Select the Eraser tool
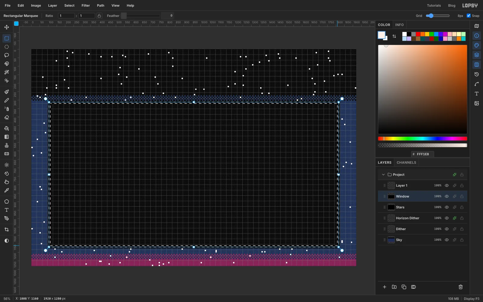The width and height of the screenshot is (483, 302). coord(7,117)
